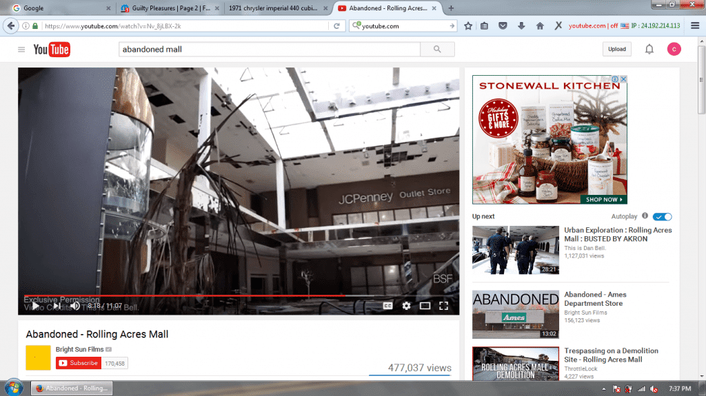Seek on the red video progress bar
706x396 pixels.
[x=207, y=295]
